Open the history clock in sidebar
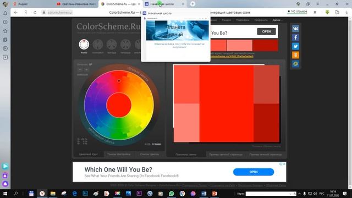Image resolution: width=352 pixels, height=198 pixels. click(5, 22)
